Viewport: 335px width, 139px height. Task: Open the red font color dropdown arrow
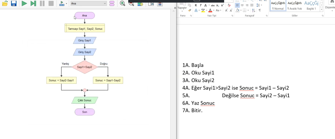click(x=213, y=10)
